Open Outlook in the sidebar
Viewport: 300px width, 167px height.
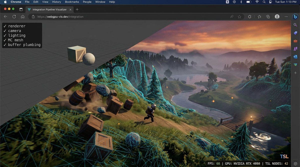295,57
